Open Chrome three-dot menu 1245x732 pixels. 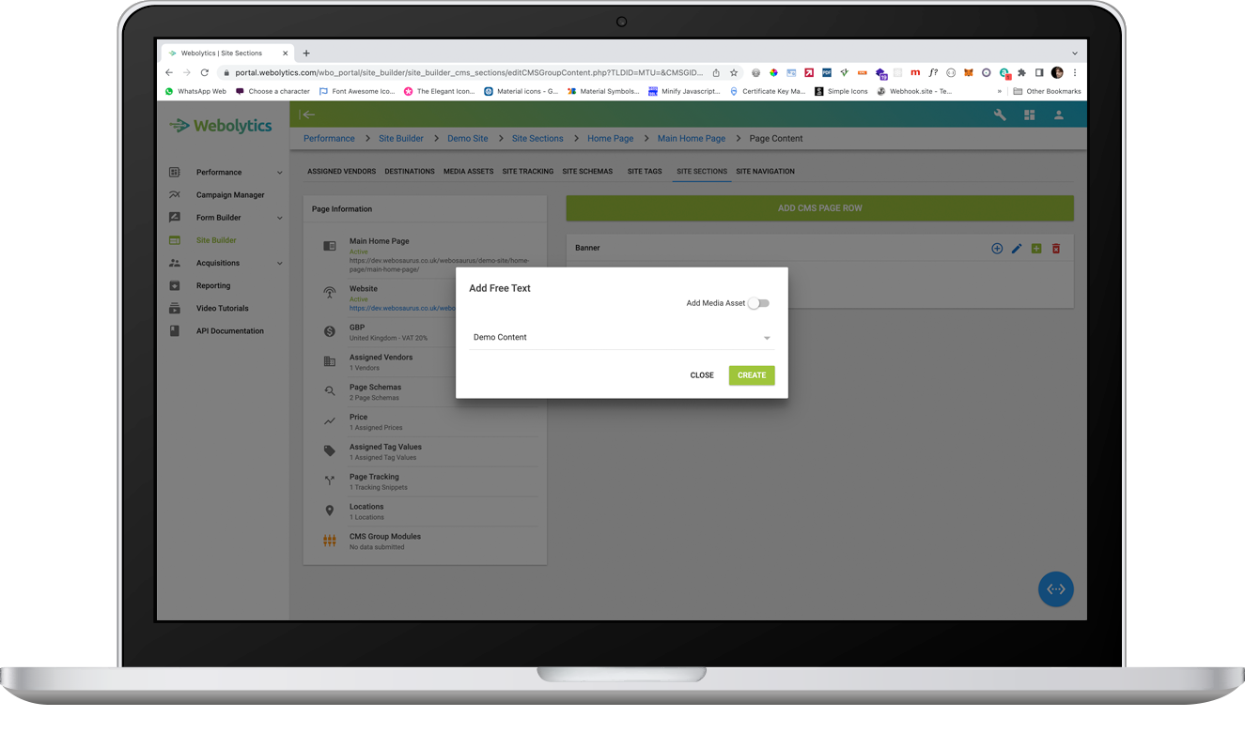click(1075, 72)
